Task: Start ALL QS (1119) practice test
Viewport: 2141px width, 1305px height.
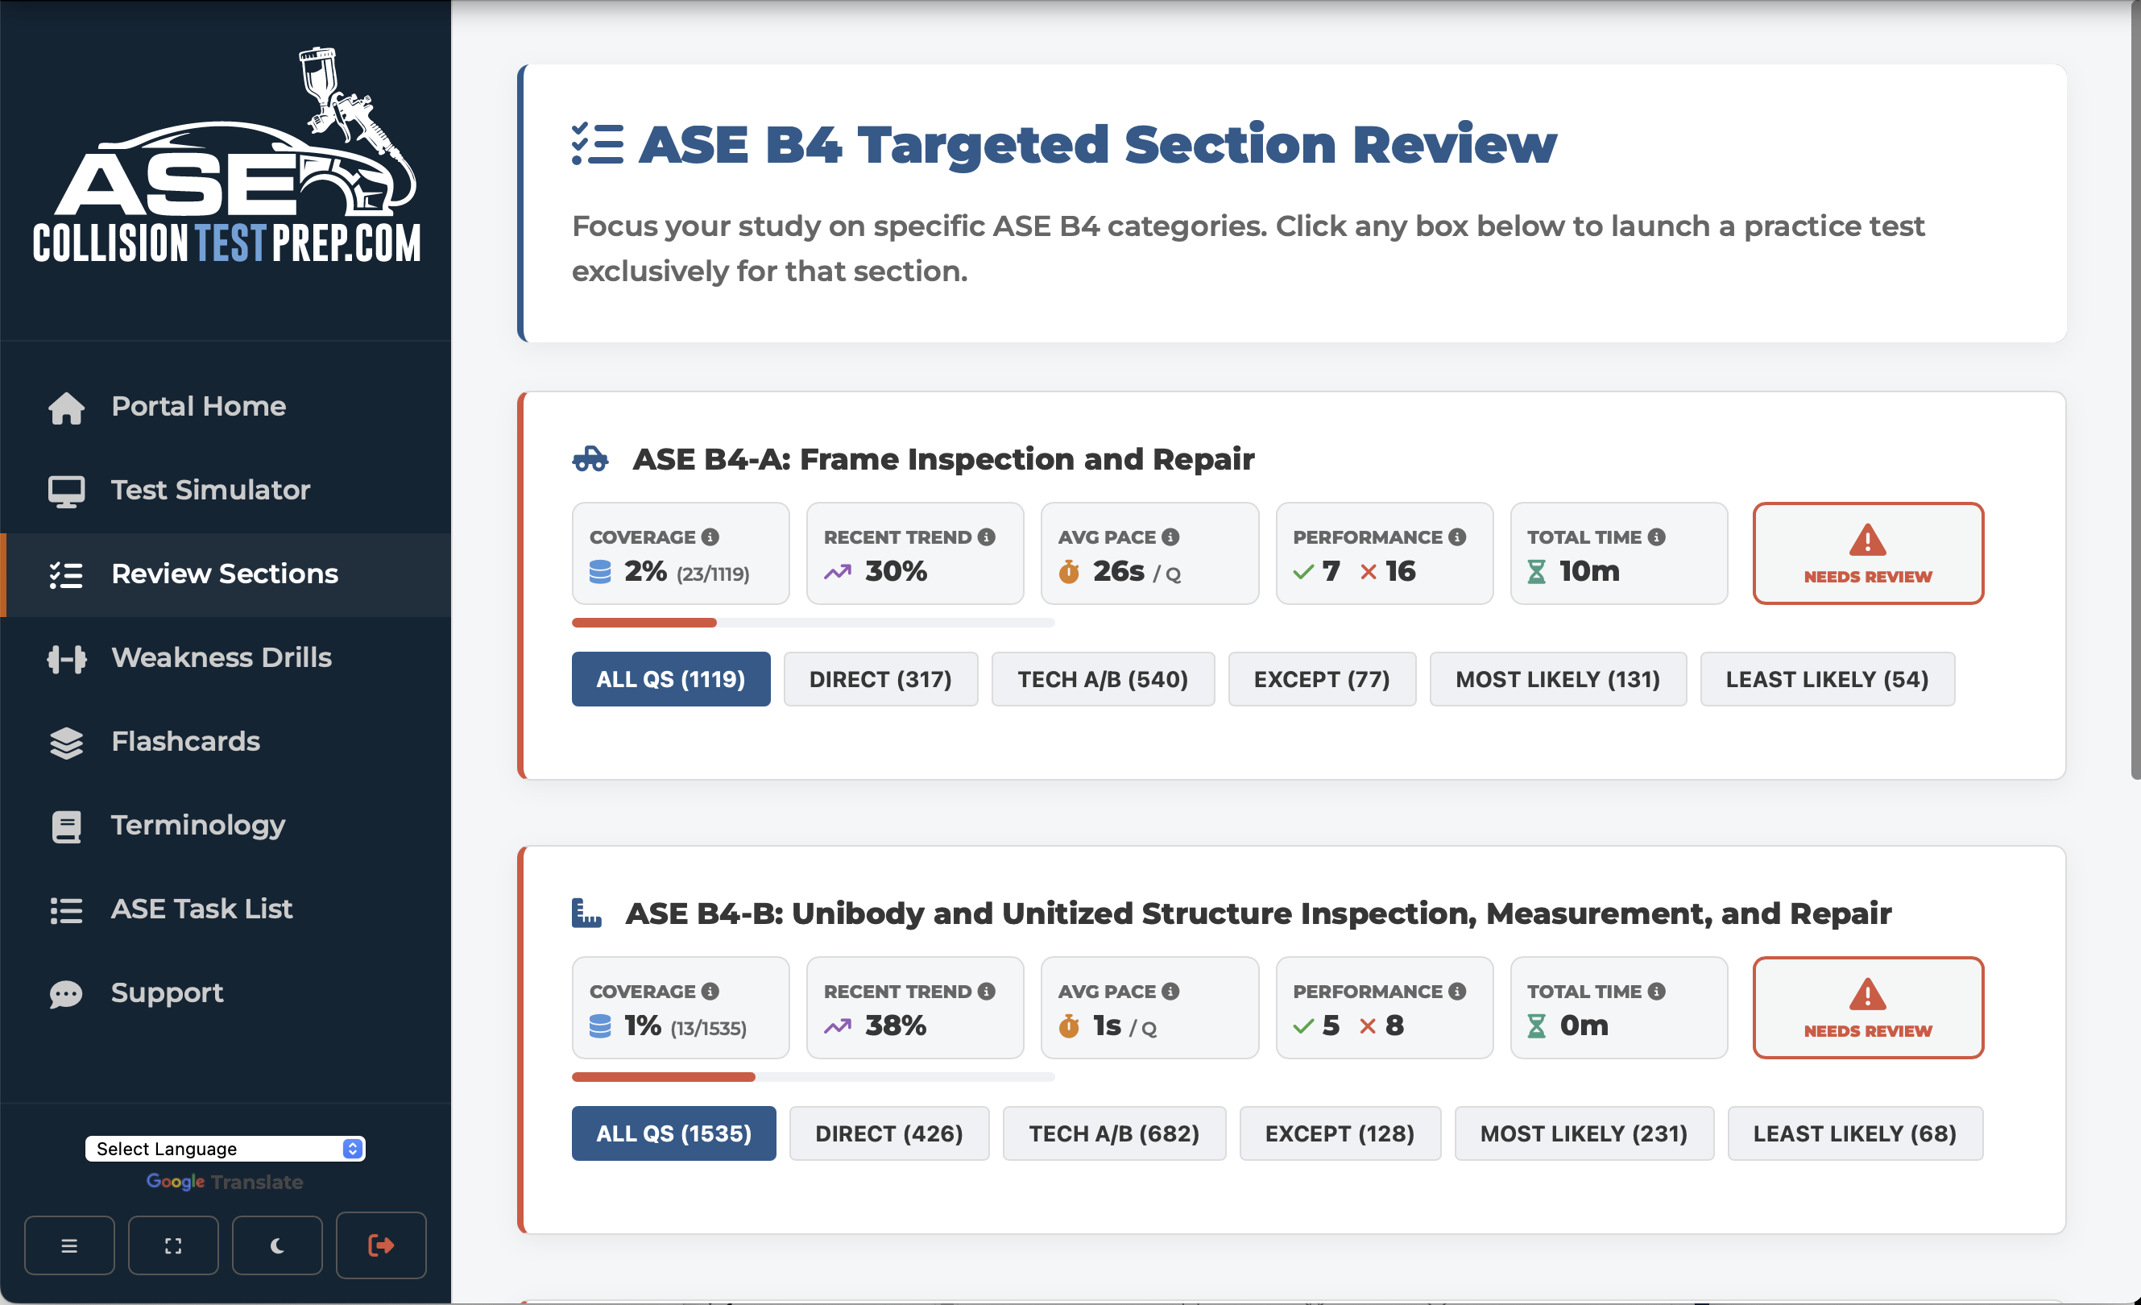Action: (x=671, y=679)
